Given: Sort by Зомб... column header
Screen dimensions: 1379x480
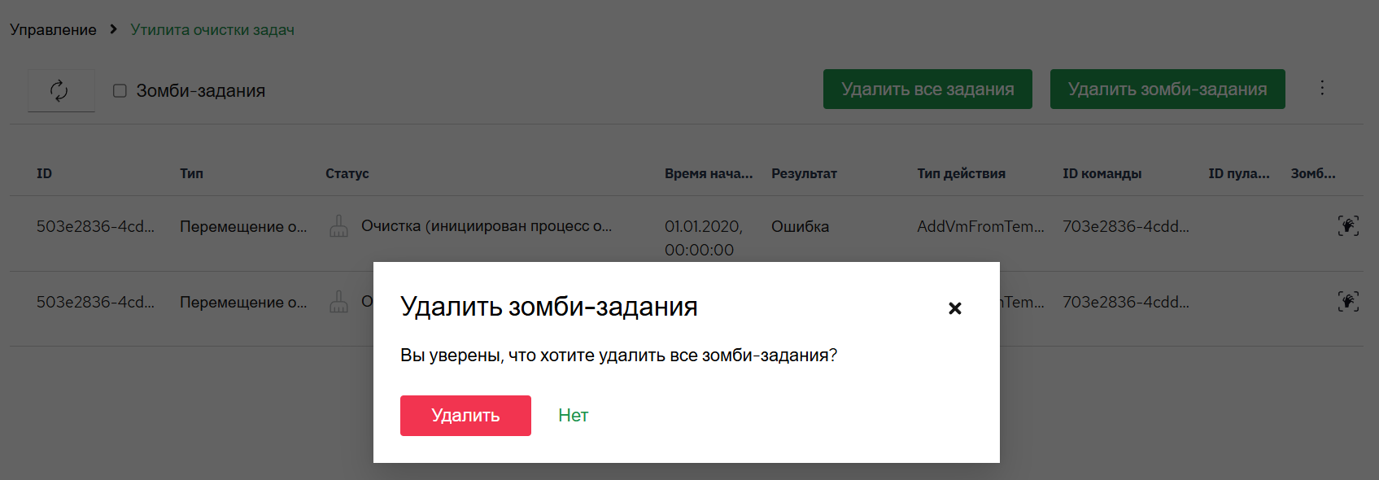Looking at the screenshot, I should pos(1313,173).
